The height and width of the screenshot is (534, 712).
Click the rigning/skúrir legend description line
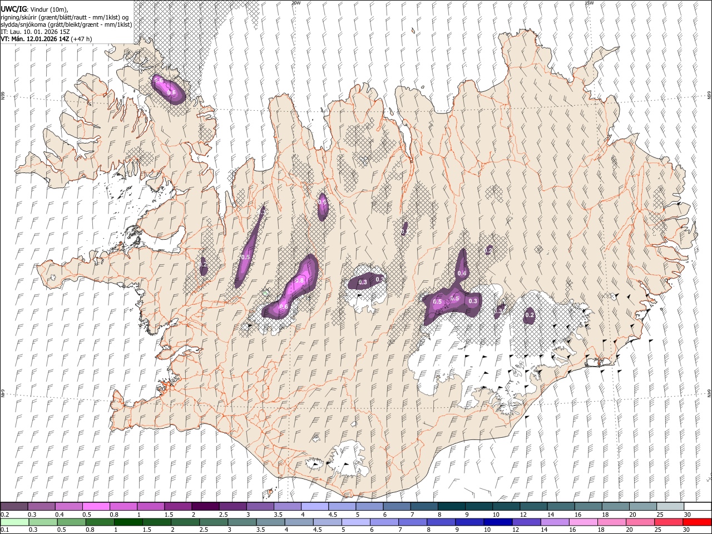[x=65, y=17]
